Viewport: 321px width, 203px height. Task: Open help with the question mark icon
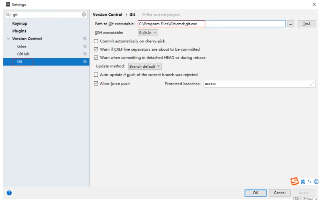coord(9,193)
